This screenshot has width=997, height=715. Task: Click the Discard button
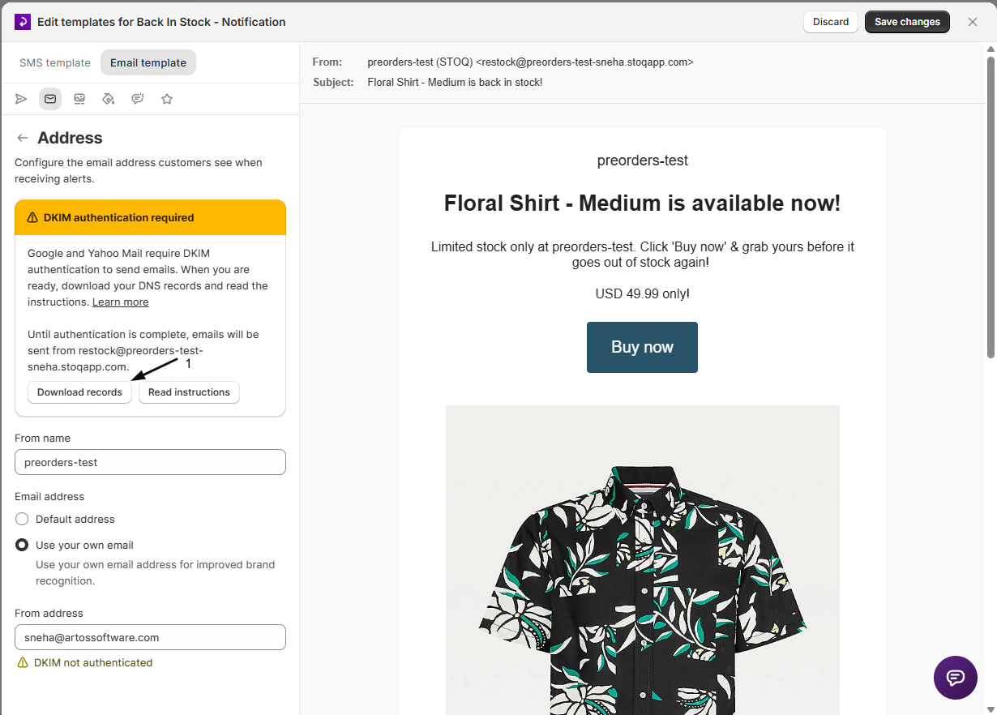(831, 22)
